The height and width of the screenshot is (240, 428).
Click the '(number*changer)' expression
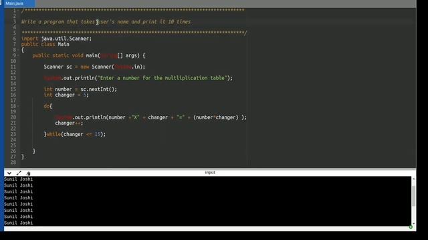point(215,117)
